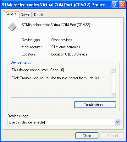Select the 'Use this device (enable)' combo box
Image resolution: width=127 pixels, height=142 pixels.
64,122
